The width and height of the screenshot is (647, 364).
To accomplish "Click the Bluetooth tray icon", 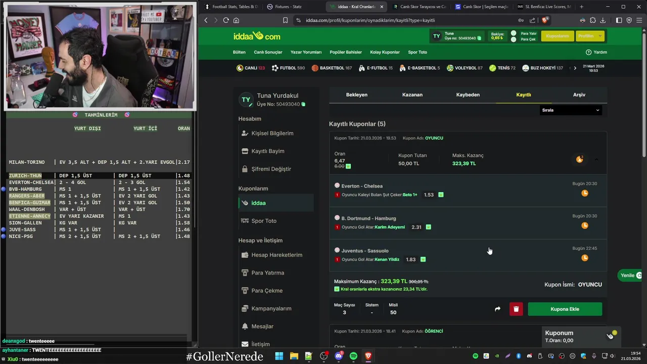I will click(x=519, y=356).
